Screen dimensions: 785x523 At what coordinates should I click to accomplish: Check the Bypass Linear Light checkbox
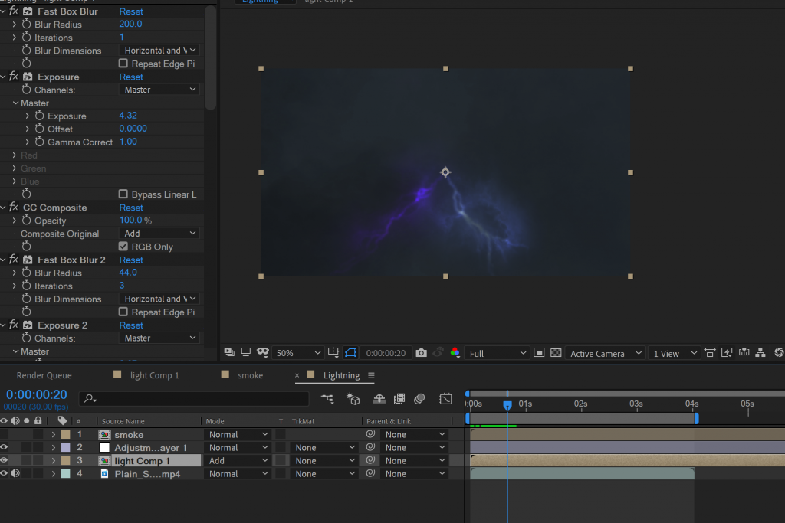123,194
